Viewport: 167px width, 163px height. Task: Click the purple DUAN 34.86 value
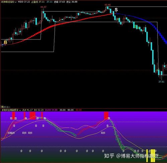click(51, 110)
